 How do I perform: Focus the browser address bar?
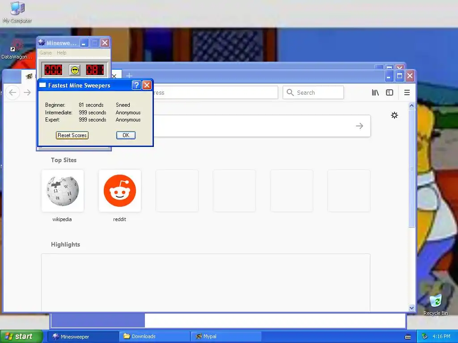point(216,92)
